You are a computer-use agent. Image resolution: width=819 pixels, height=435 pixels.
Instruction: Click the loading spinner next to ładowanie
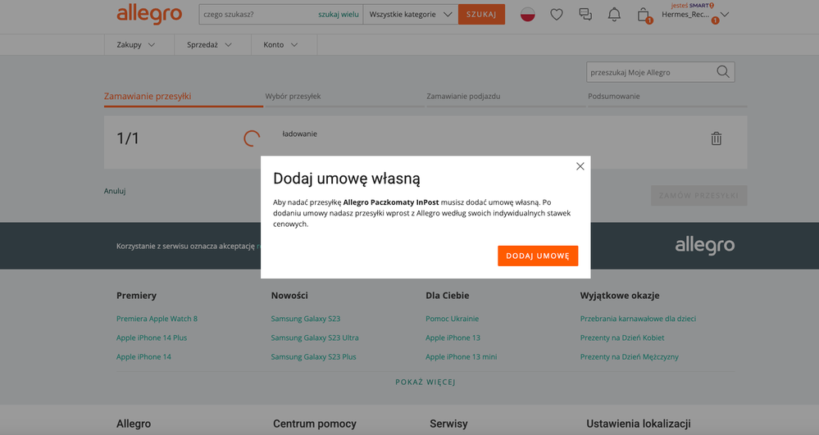[252, 138]
